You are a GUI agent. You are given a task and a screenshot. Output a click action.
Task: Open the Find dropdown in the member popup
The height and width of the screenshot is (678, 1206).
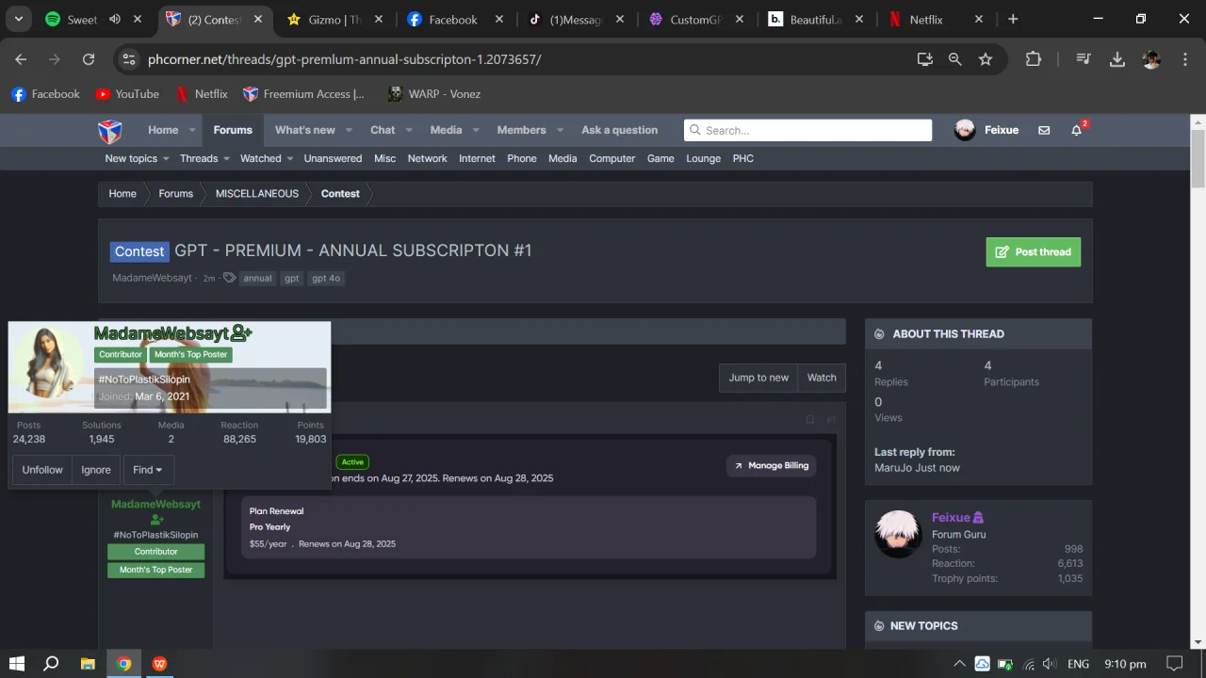pos(148,470)
